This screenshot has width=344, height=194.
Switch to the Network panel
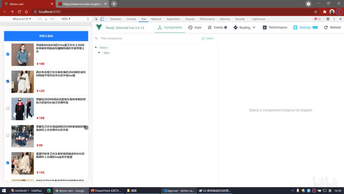[156, 19]
